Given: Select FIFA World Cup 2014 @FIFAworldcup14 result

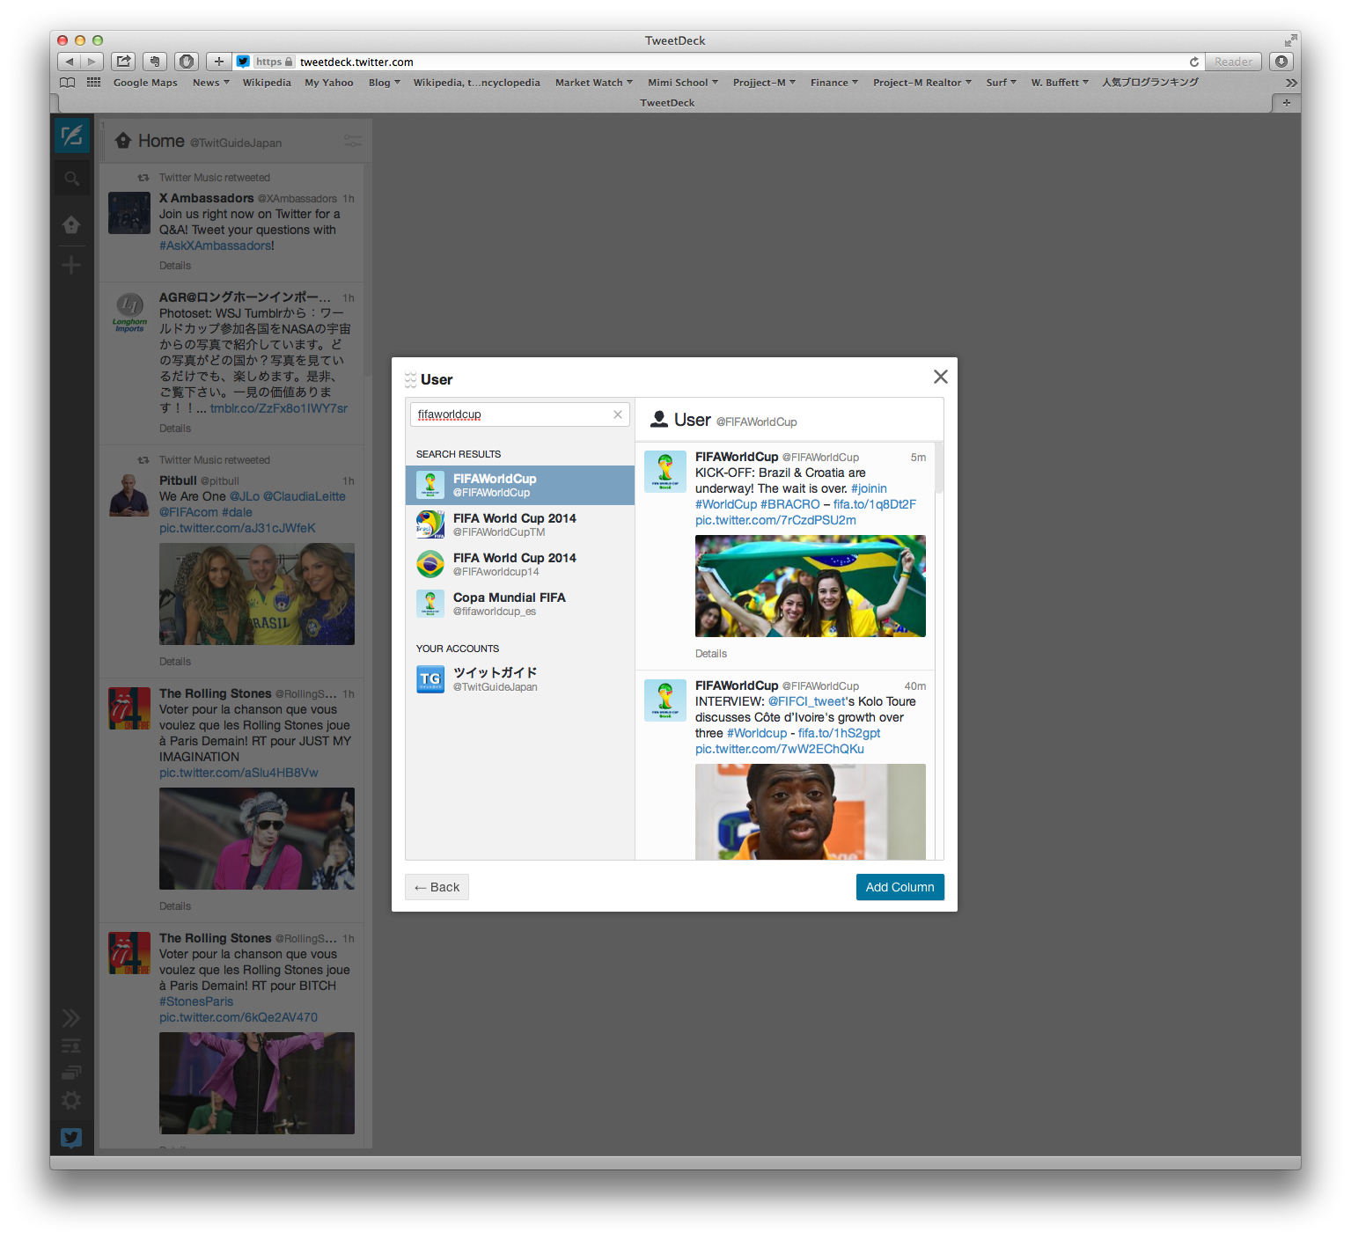Looking at the screenshot, I should [x=520, y=564].
